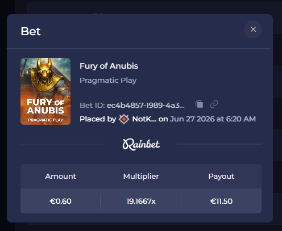Image resolution: width=282 pixels, height=231 pixels.
Task: Click the Rainbet logo
Action: 141,145
